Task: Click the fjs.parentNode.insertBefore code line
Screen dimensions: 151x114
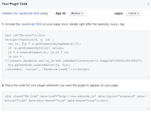Action: pyautogui.click(x=39, y=65)
